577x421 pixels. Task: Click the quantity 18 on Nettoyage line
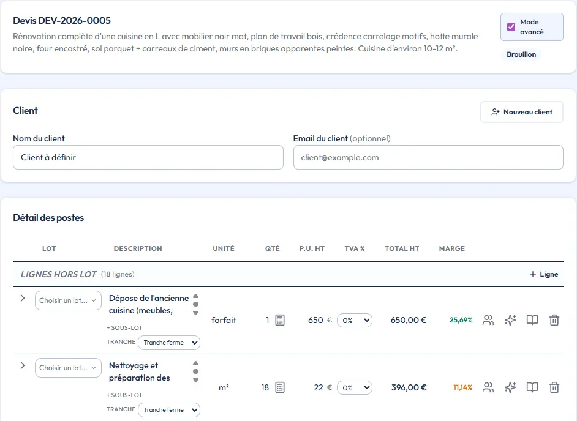coord(265,387)
